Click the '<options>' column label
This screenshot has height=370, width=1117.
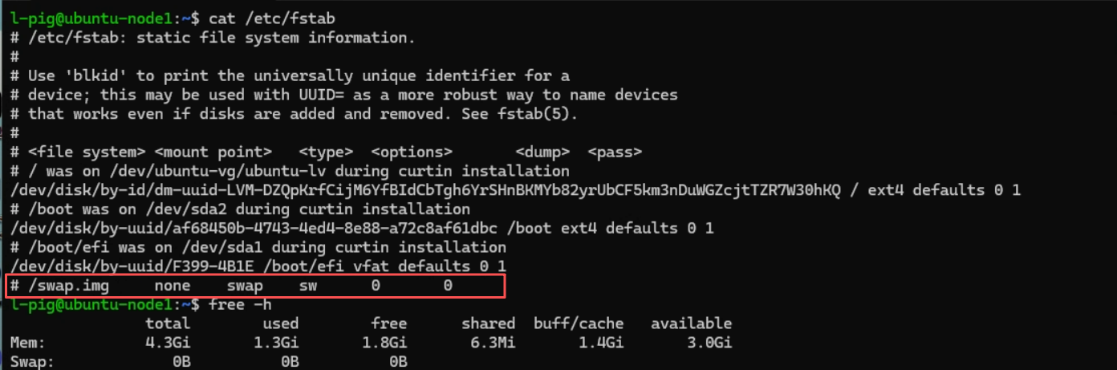pos(412,152)
